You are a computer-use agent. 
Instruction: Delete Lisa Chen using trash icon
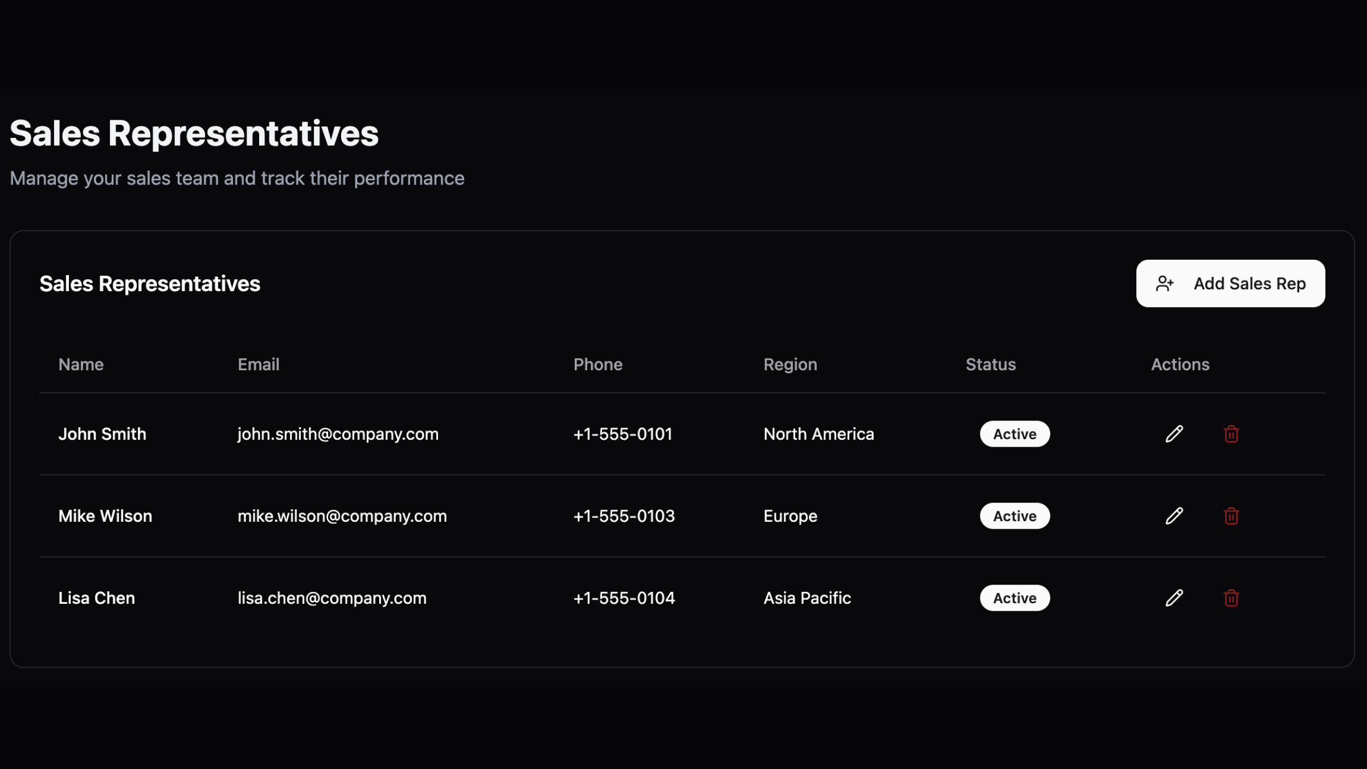coord(1231,598)
